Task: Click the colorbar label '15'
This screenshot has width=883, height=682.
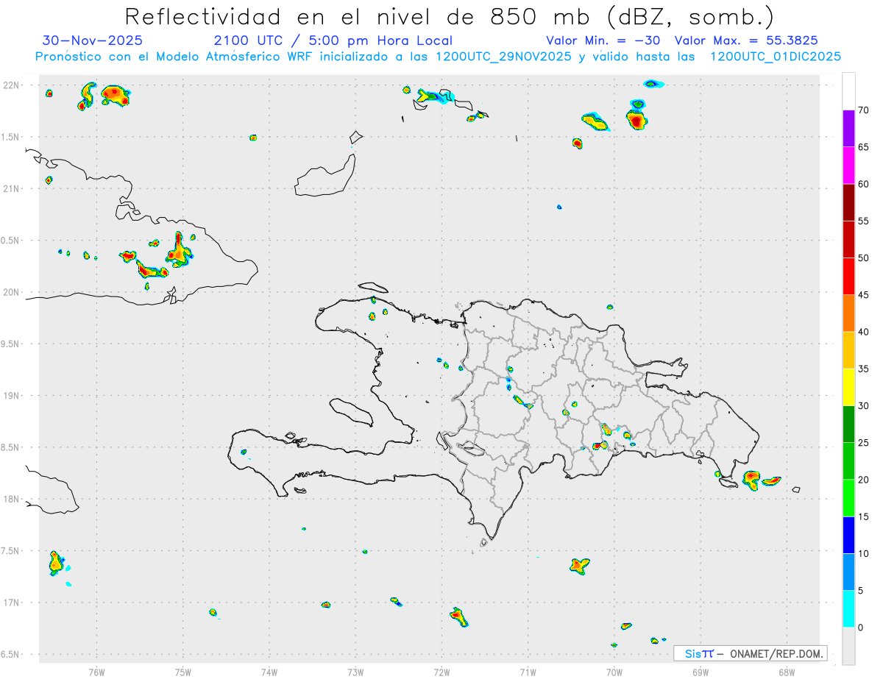Action: point(864,516)
